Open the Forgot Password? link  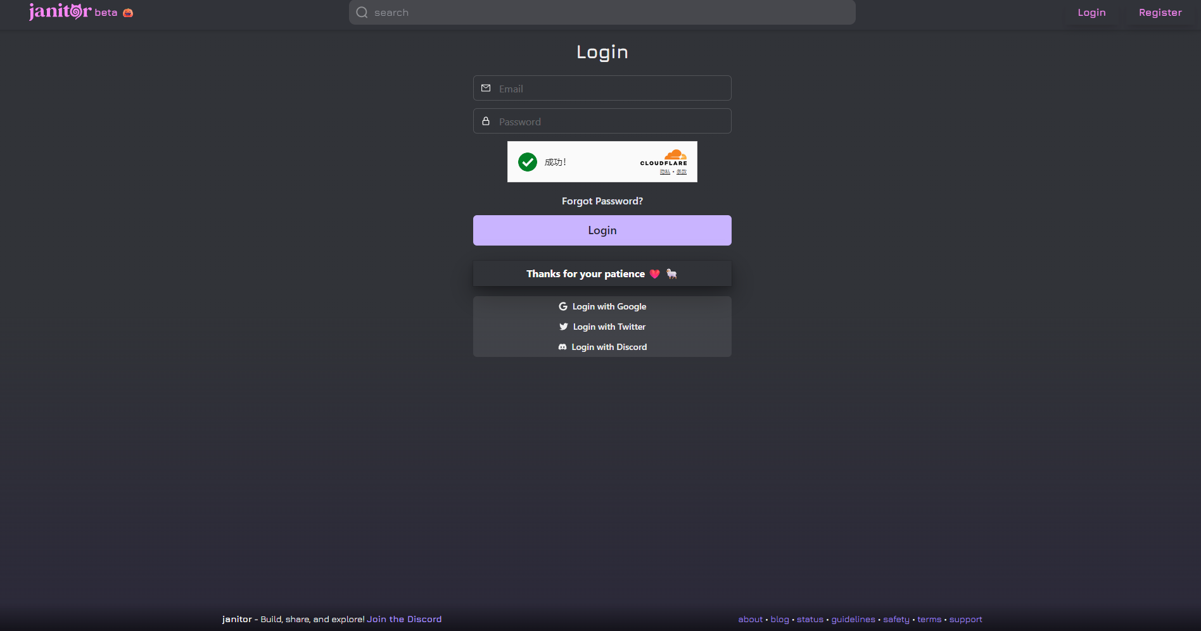point(602,201)
